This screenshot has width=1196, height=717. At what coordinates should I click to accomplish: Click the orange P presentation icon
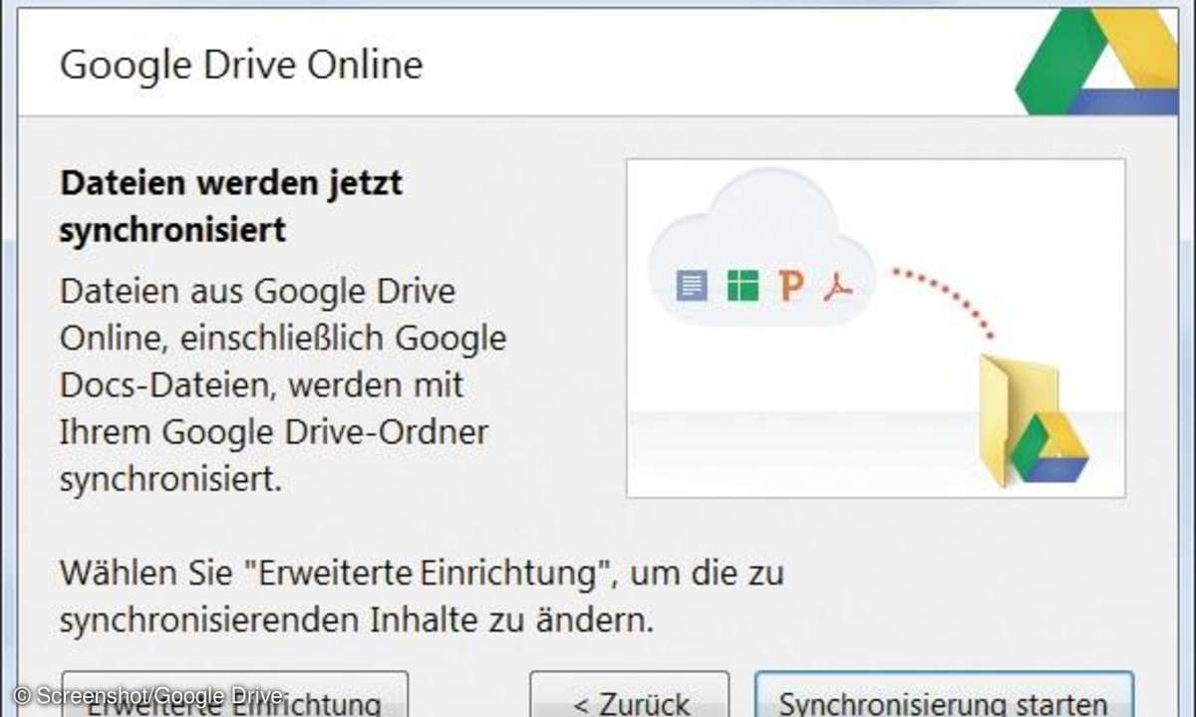(x=791, y=286)
